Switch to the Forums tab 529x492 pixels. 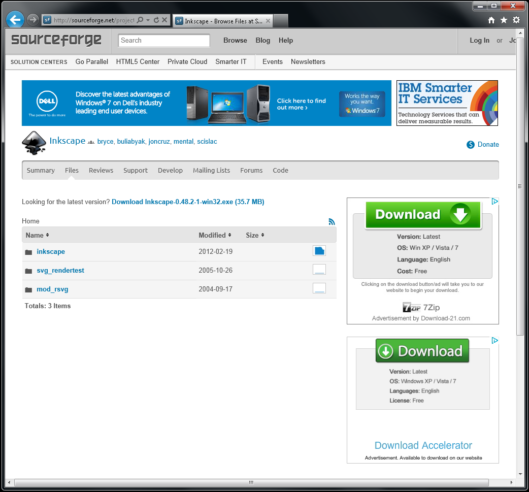pyautogui.click(x=251, y=171)
